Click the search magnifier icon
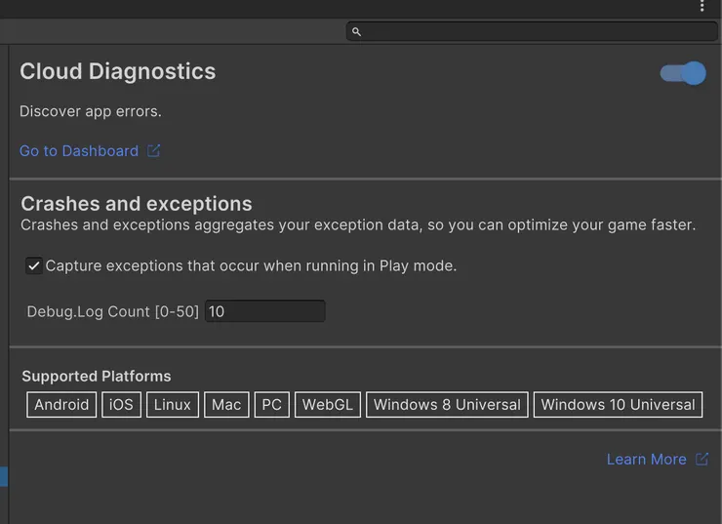The image size is (722, 524). (356, 32)
